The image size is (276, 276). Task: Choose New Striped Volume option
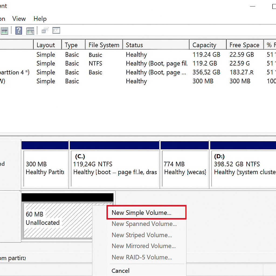tap(142, 235)
